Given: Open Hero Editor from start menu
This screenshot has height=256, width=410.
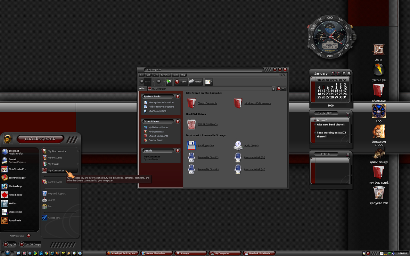Looking at the screenshot, I should pos(12,195).
